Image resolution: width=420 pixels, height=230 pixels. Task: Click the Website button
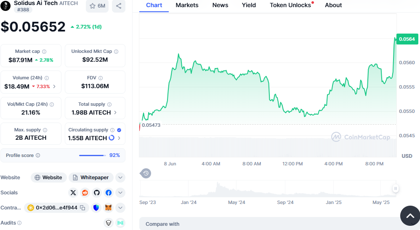(x=49, y=178)
